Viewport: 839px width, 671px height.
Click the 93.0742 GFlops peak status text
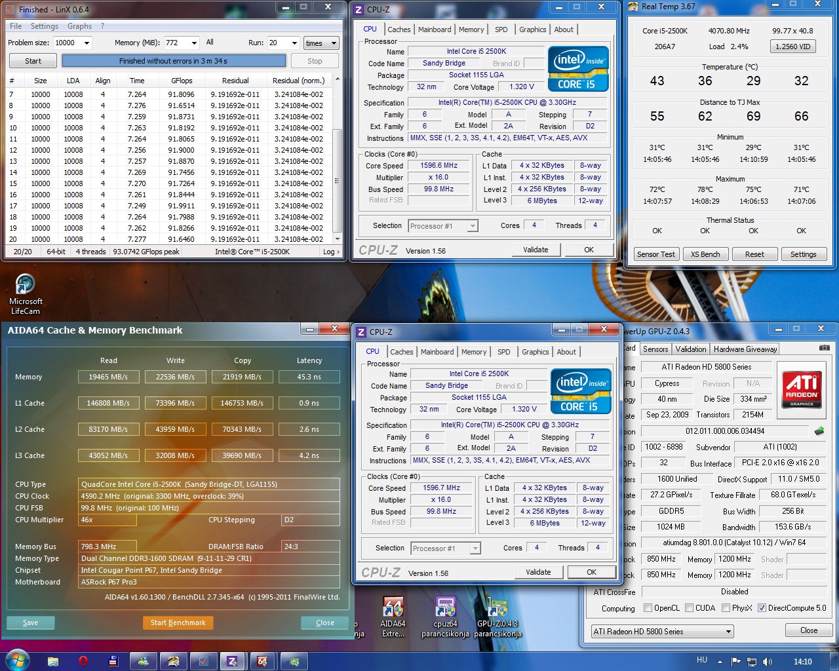146,252
